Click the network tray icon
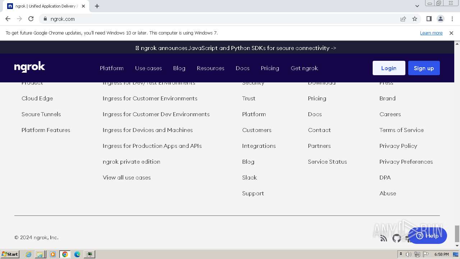This screenshot has height=259, width=460. coord(417,254)
